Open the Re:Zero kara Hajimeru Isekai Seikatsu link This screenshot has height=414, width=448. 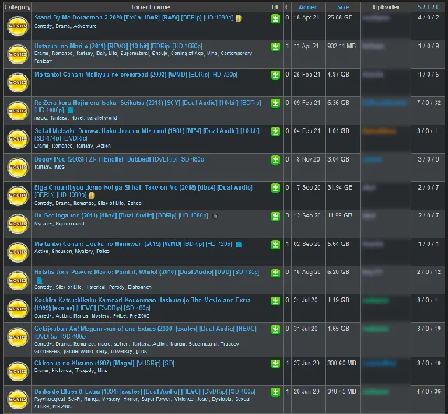[x=148, y=106]
